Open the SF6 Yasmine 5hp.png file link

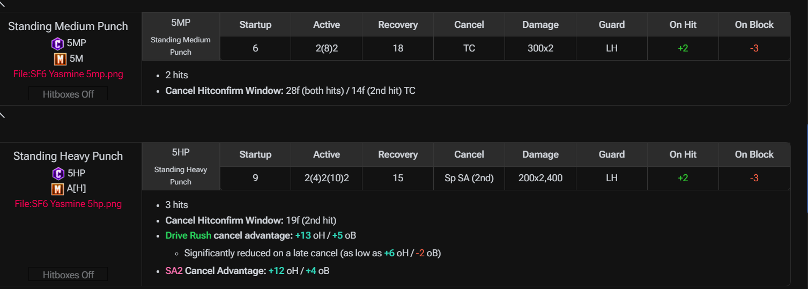68,204
